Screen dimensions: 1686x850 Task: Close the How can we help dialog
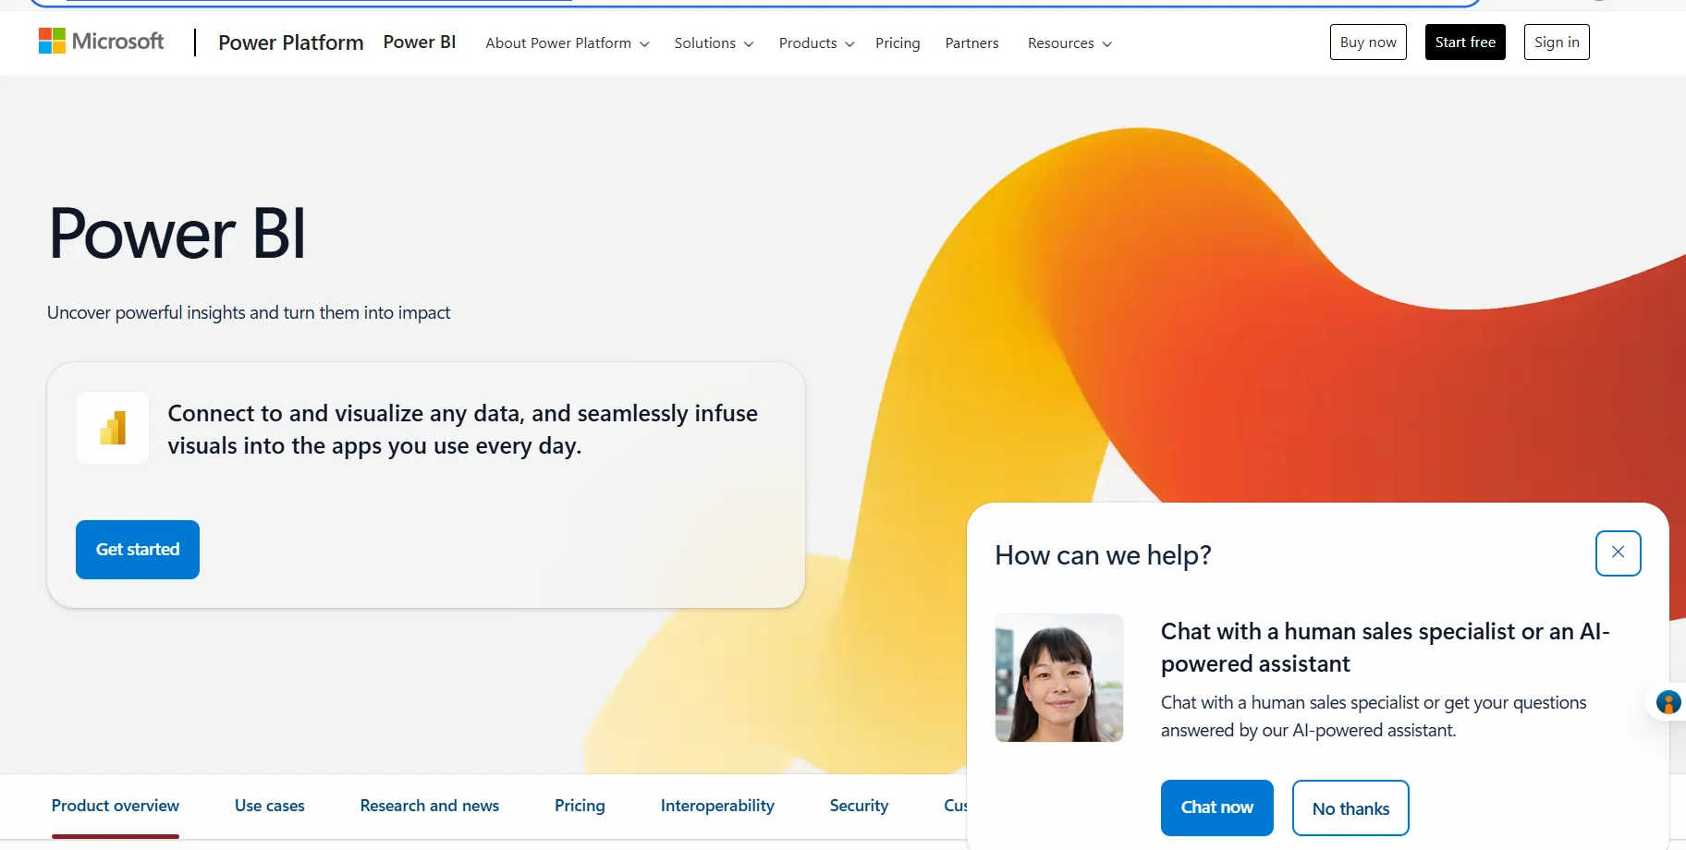point(1618,552)
